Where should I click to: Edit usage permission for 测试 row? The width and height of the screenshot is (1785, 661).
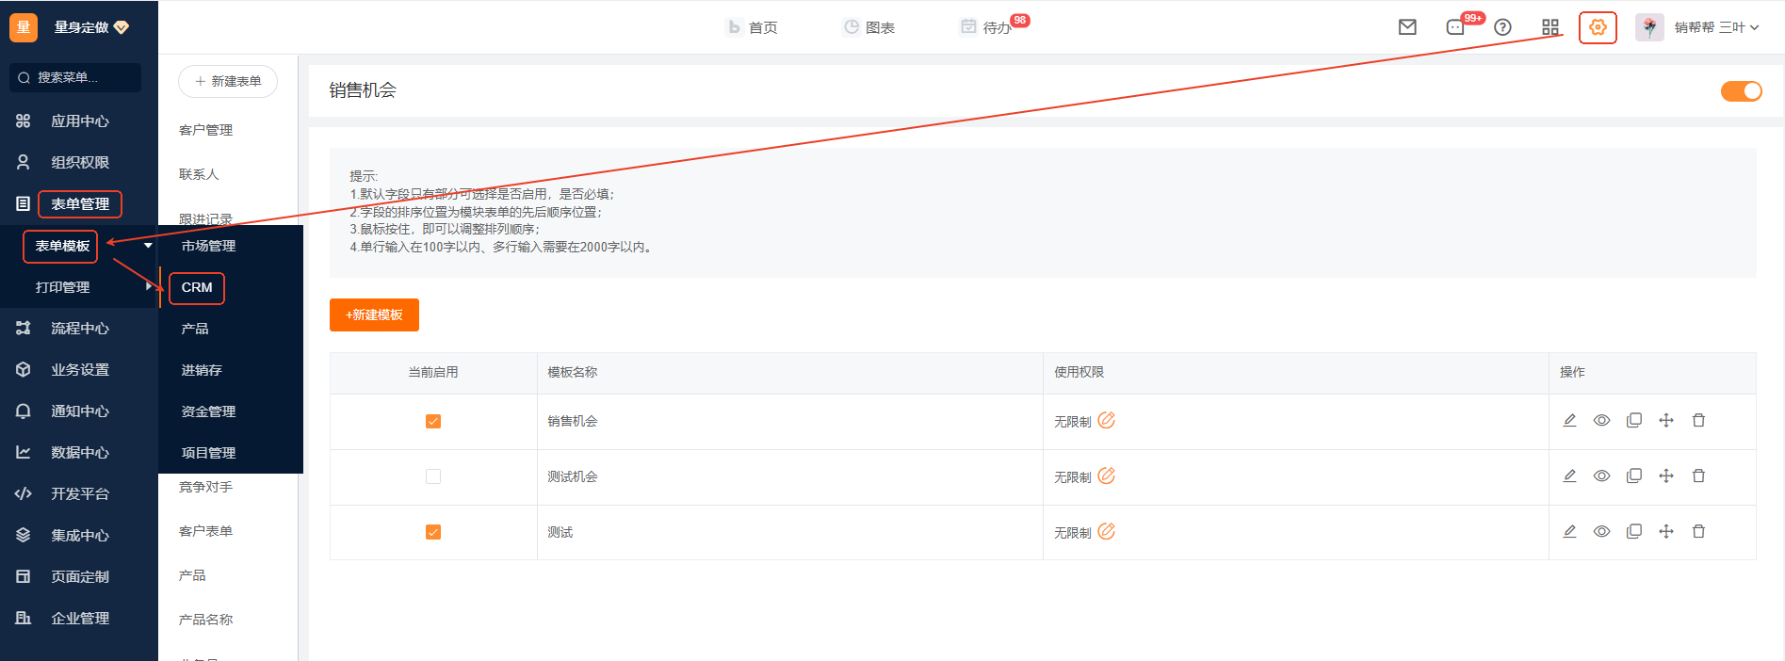[x=1107, y=531]
